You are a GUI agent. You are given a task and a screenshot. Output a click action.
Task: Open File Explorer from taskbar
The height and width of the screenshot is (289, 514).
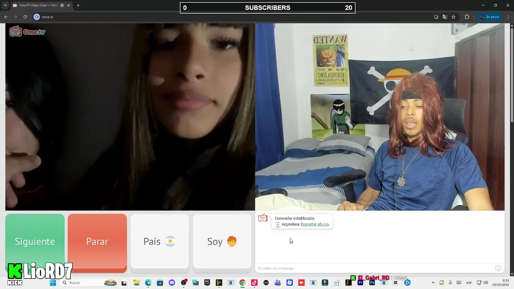pos(136,283)
